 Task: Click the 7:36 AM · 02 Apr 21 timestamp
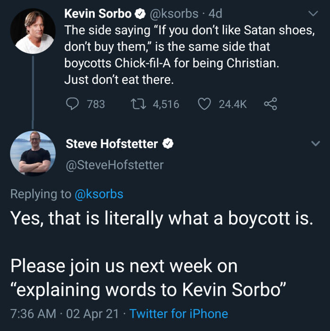click(x=65, y=314)
